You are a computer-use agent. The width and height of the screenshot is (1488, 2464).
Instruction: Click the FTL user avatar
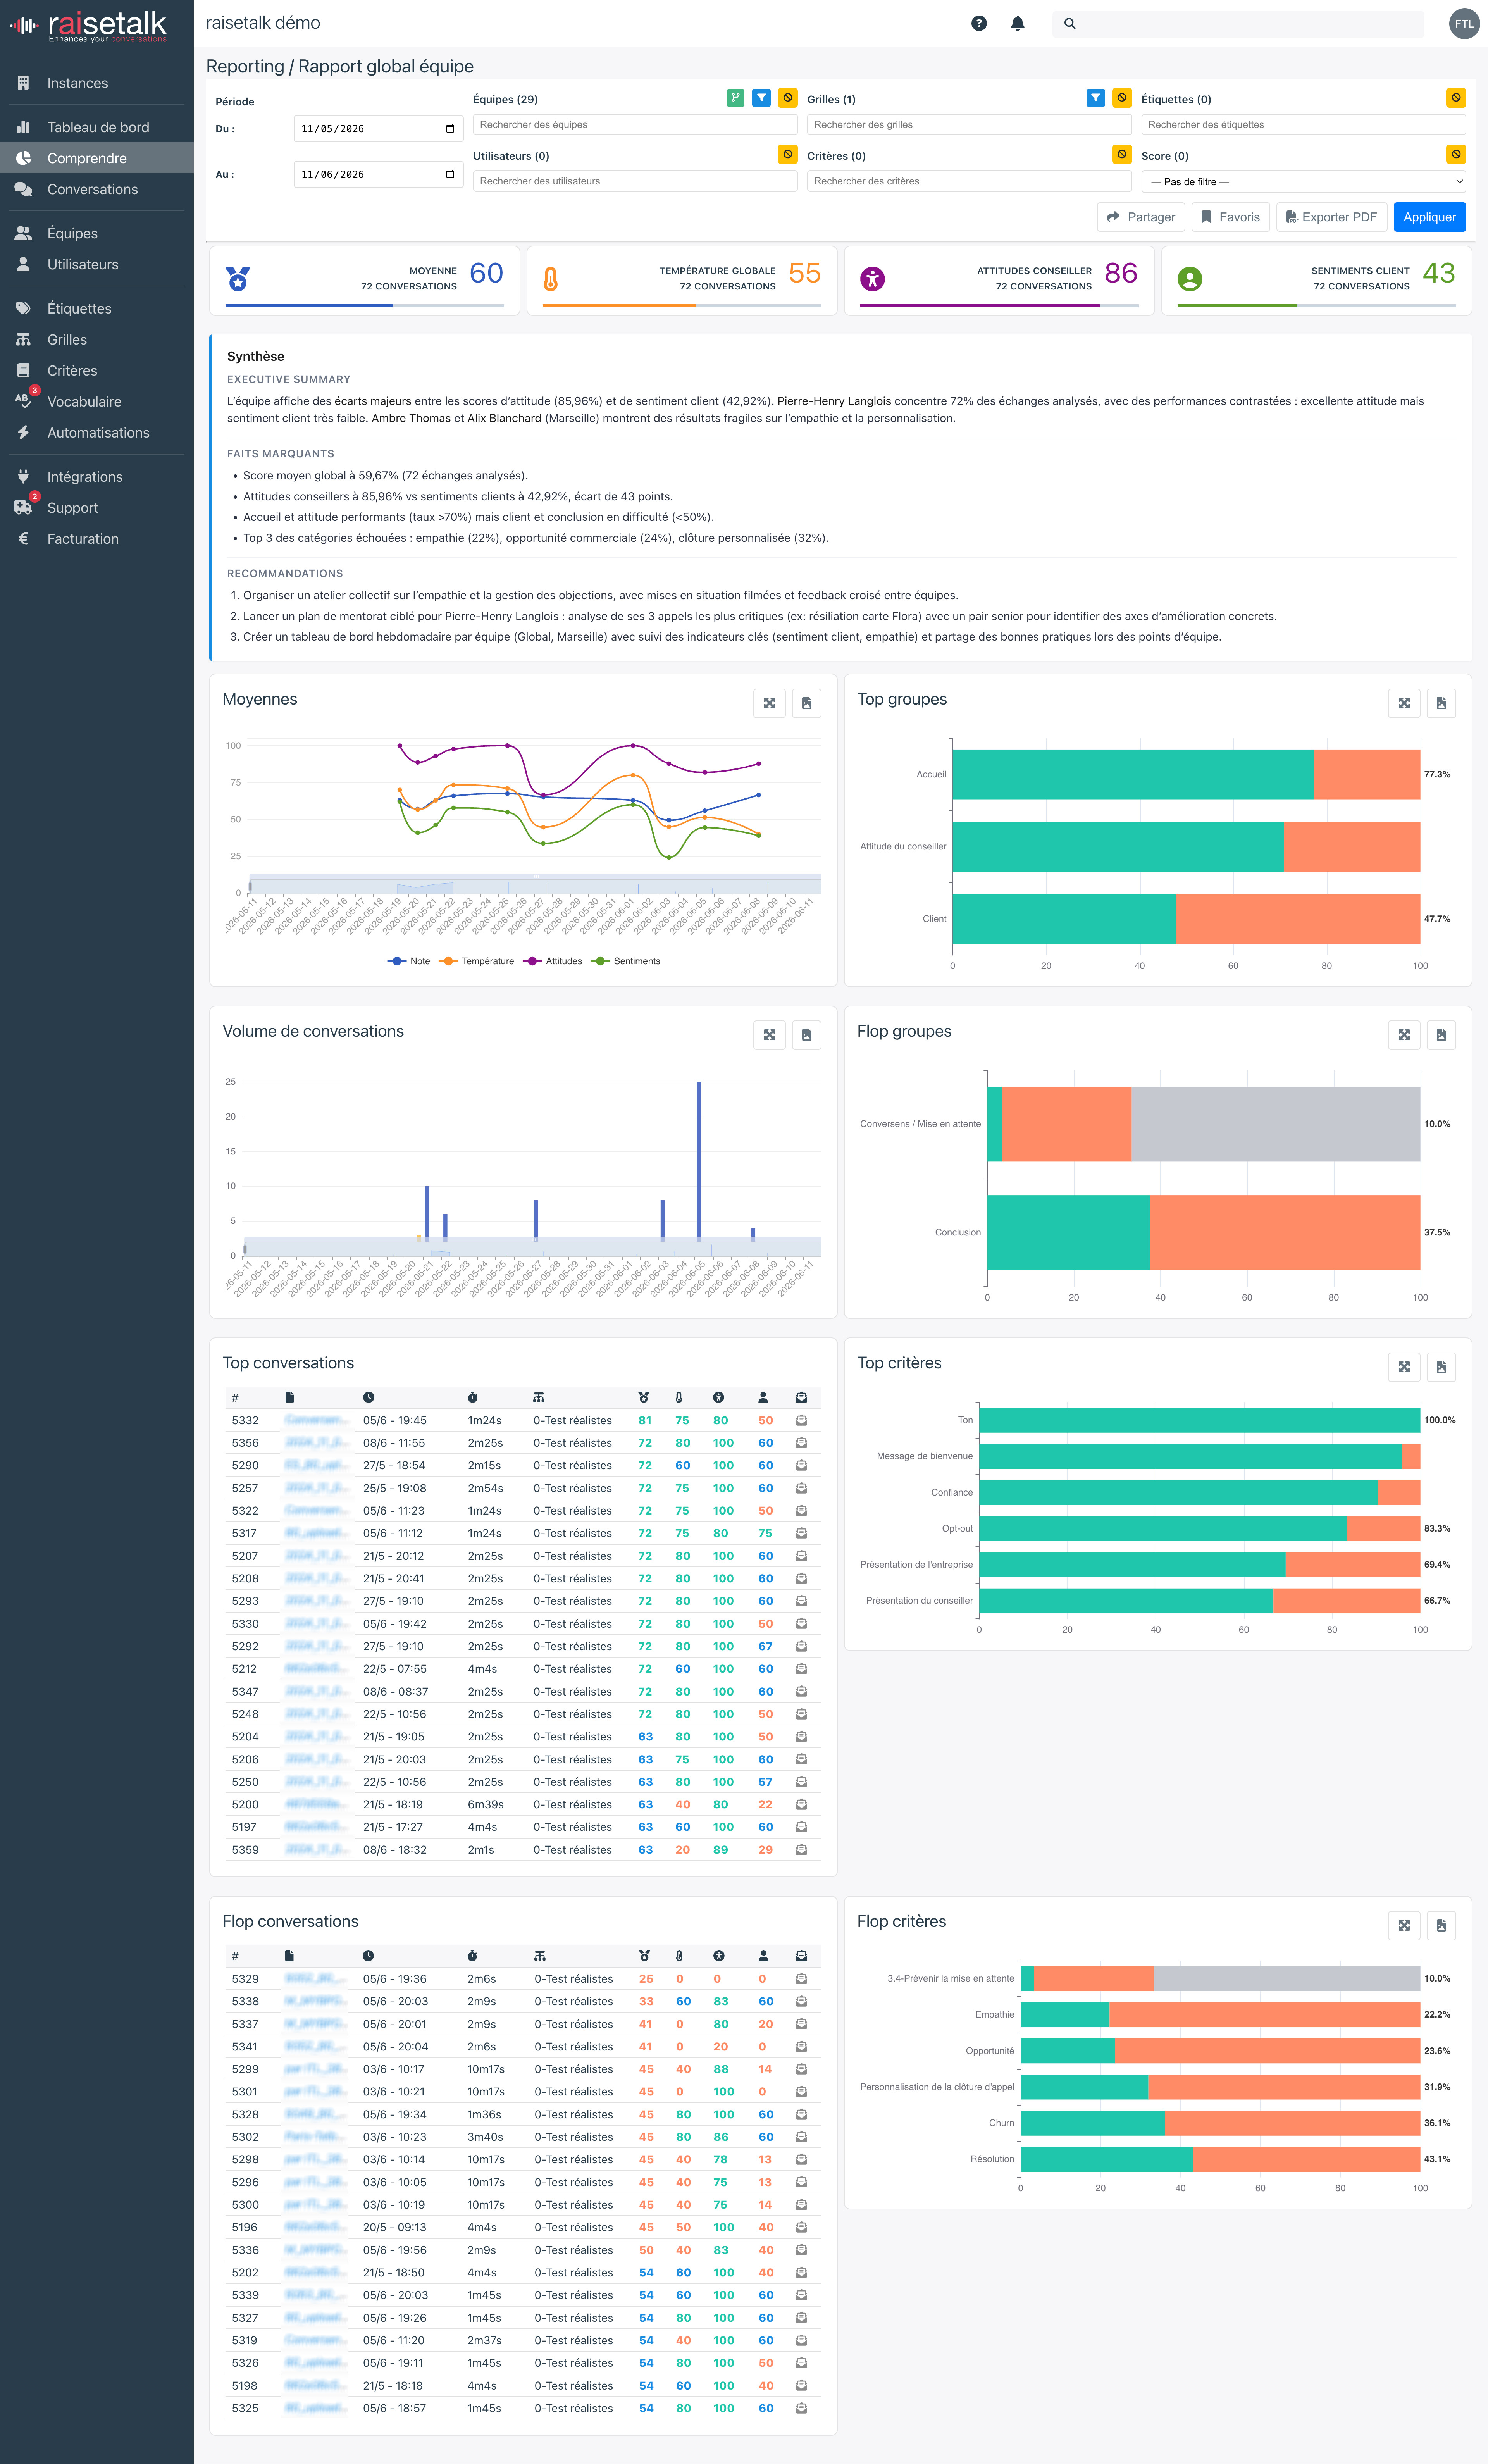pyautogui.click(x=1464, y=23)
